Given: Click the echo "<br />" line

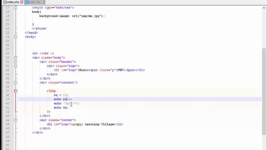Looking at the screenshot, I should [66, 103].
